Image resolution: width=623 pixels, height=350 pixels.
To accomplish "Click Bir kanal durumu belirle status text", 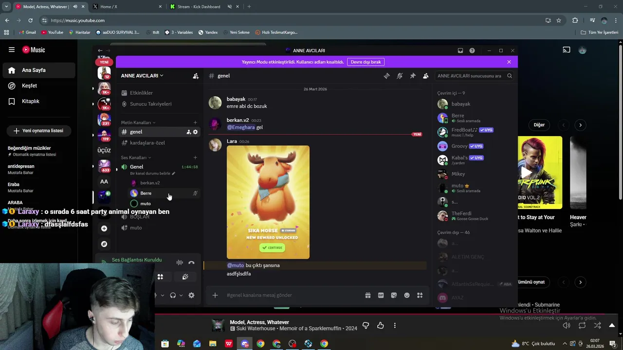I will point(152,174).
